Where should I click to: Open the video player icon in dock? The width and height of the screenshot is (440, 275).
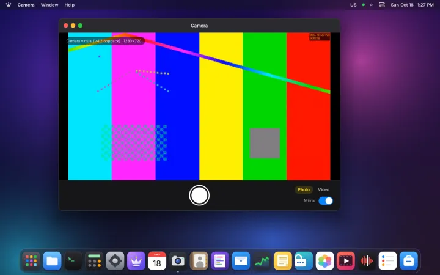346,261
